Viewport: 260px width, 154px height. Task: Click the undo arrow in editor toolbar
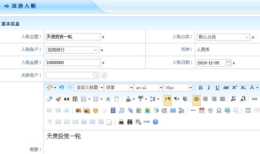[62, 88]
